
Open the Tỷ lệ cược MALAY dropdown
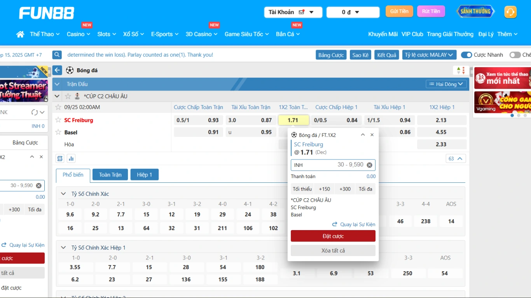click(x=429, y=55)
